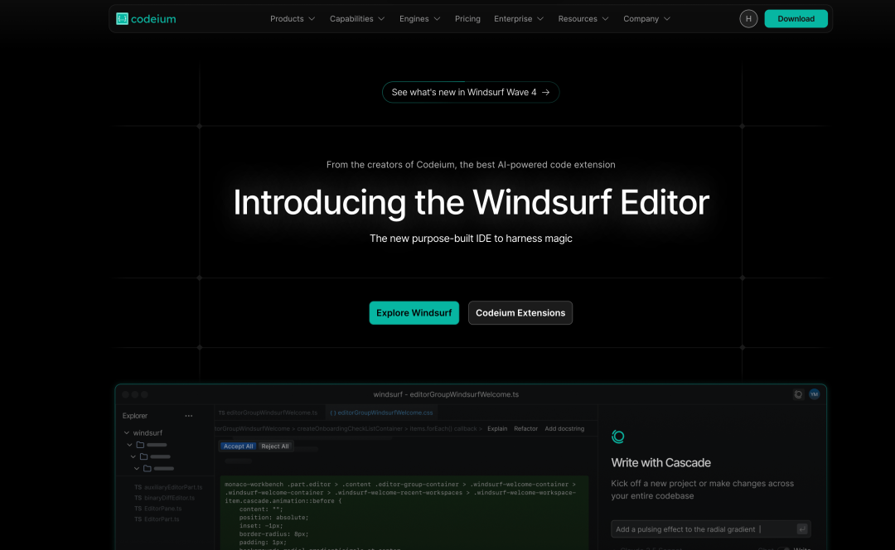Collapse the first subfolder chevron under windsurf
895x550 pixels.
(x=129, y=445)
